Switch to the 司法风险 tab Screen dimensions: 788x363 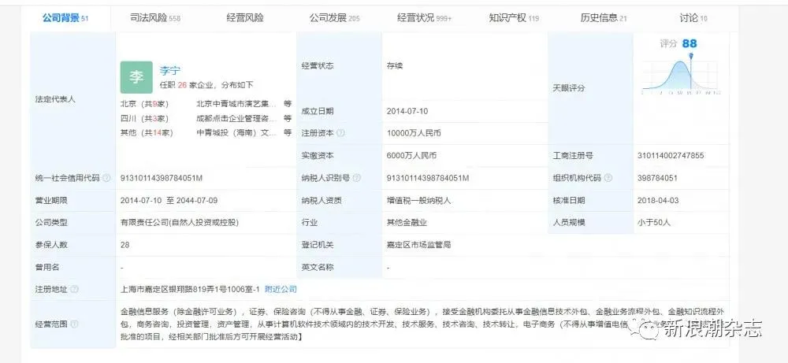[155, 18]
